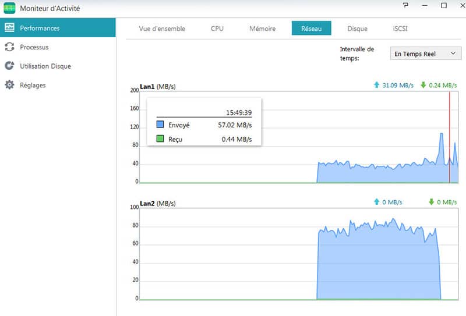Click the Moniteur d'Activité window title

(x=50, y=8)
